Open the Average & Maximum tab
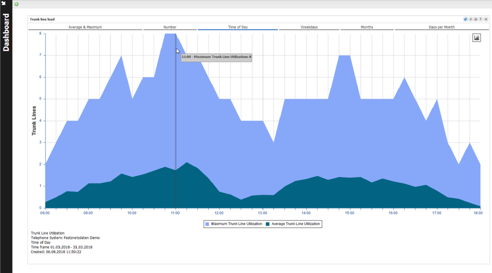Image resolution: width=492 pixels, height=273 pixels. (85, 27)
